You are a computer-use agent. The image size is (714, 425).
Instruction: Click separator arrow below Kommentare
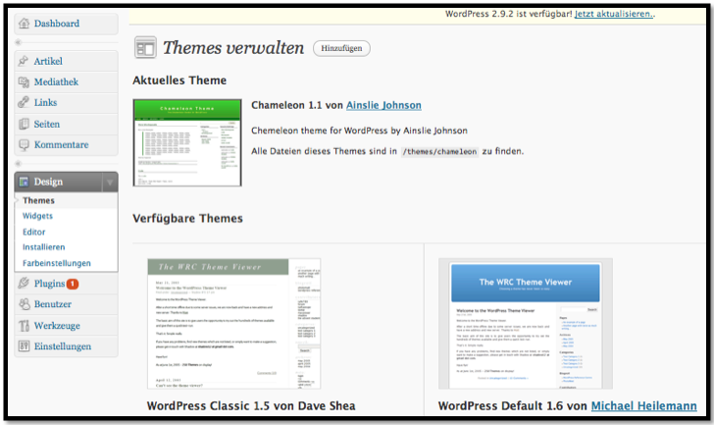click(19, 164)
